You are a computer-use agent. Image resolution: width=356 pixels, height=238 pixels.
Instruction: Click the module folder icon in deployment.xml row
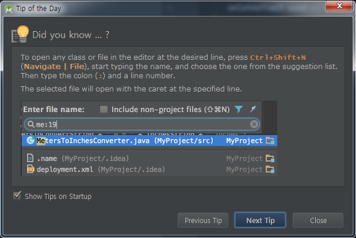pos(270,169)
